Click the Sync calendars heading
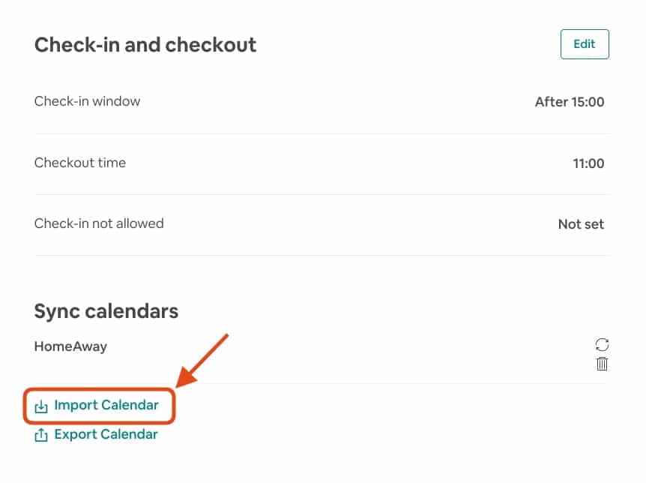 coord(106,310)
